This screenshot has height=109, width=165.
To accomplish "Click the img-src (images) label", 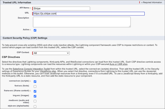I will point(21,96).
